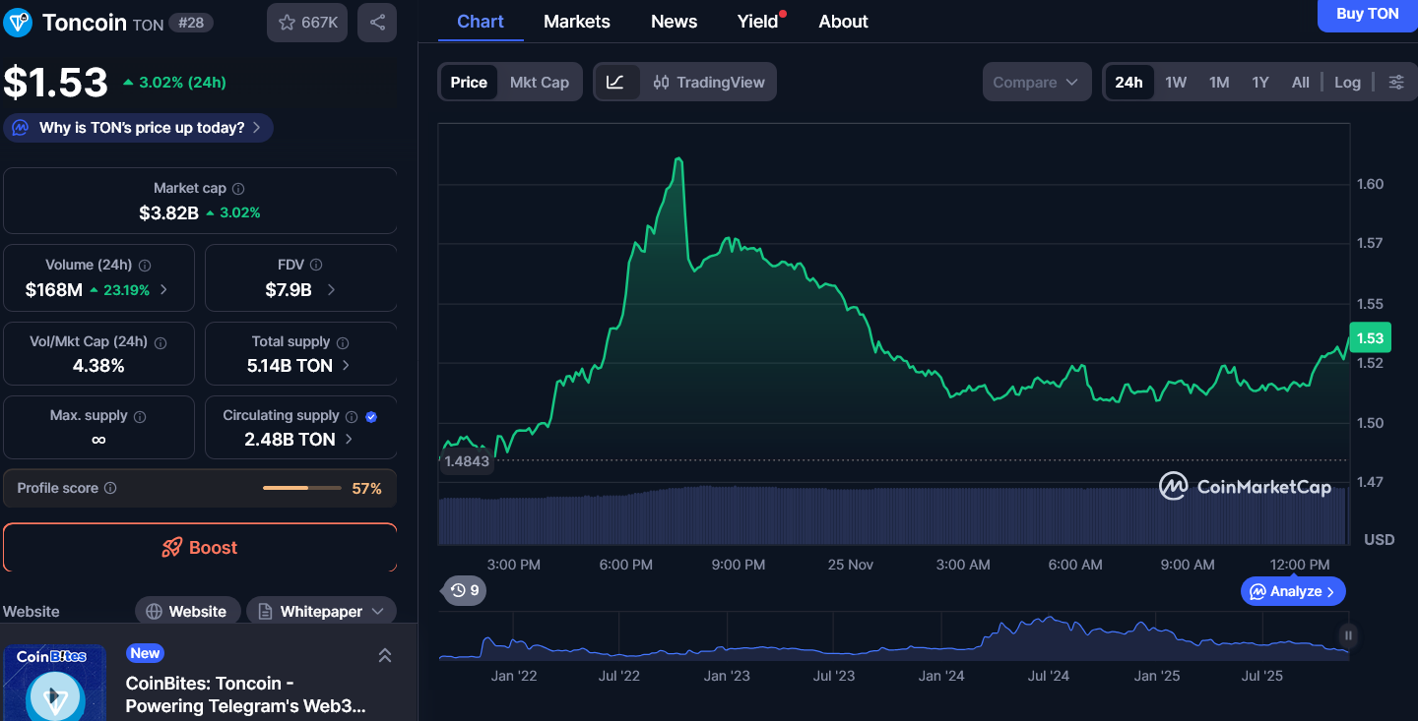Open chart settings sliders icon
The image size is (1418, 721).
[x=1396, y=83]
